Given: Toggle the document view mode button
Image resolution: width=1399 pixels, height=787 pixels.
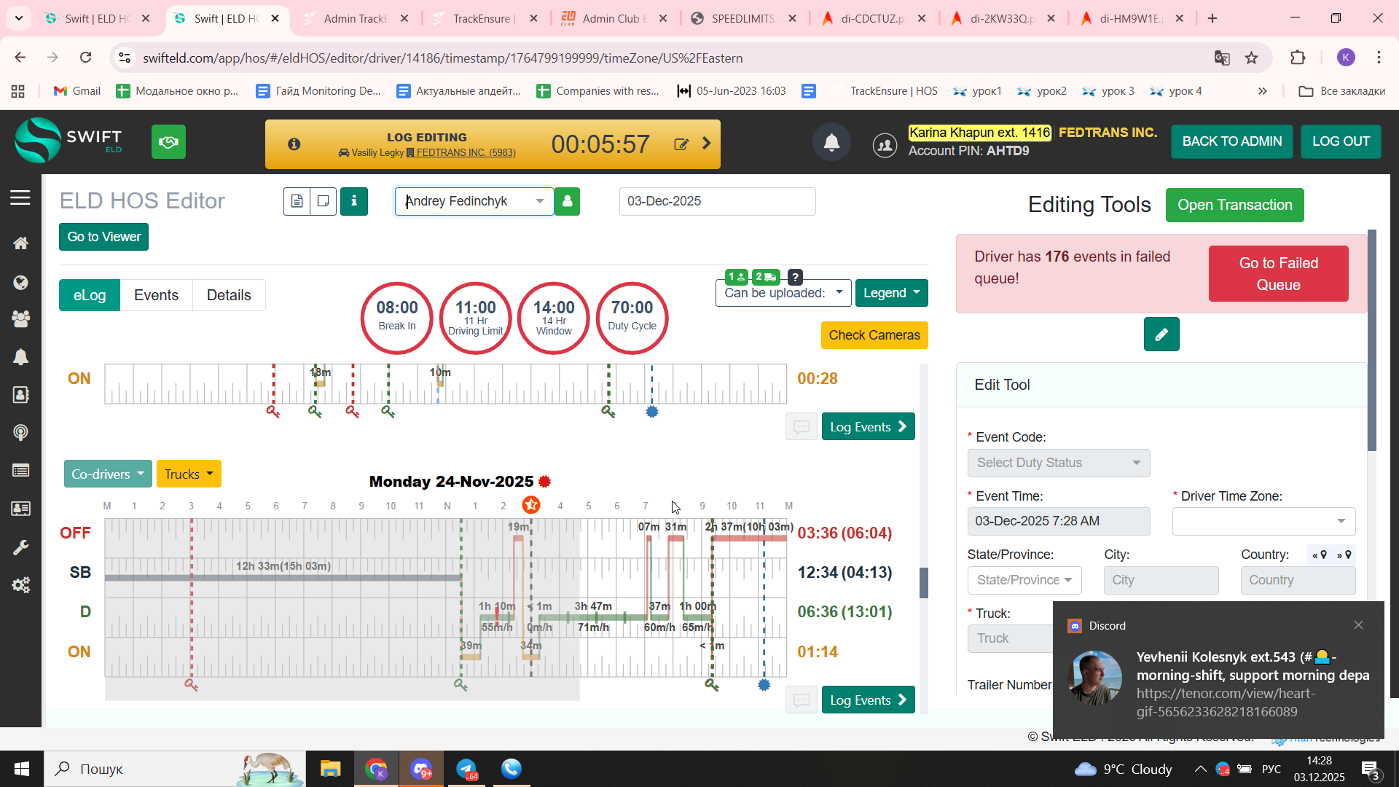Looking at the screenshot, I should [297, 201].
